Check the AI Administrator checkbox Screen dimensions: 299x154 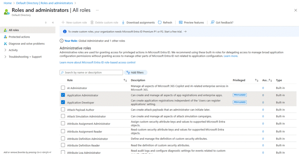(63, 88)
